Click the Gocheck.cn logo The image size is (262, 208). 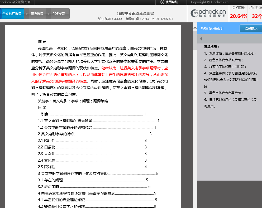208,13
